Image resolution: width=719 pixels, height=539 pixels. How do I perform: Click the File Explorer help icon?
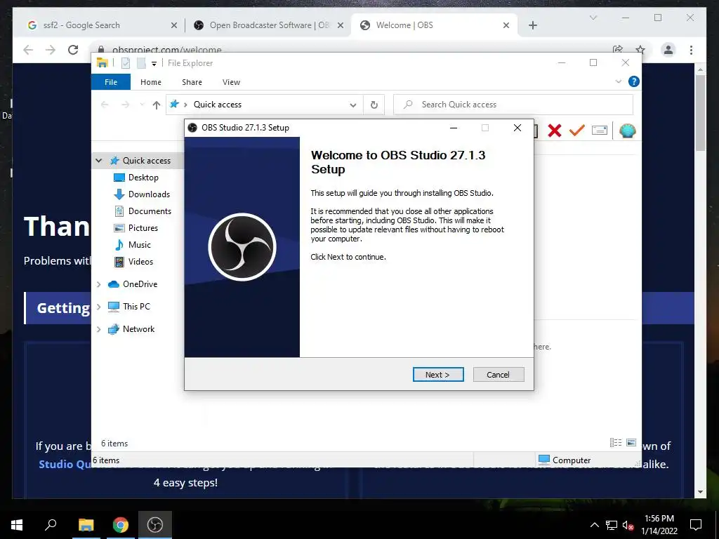point(633,81)
